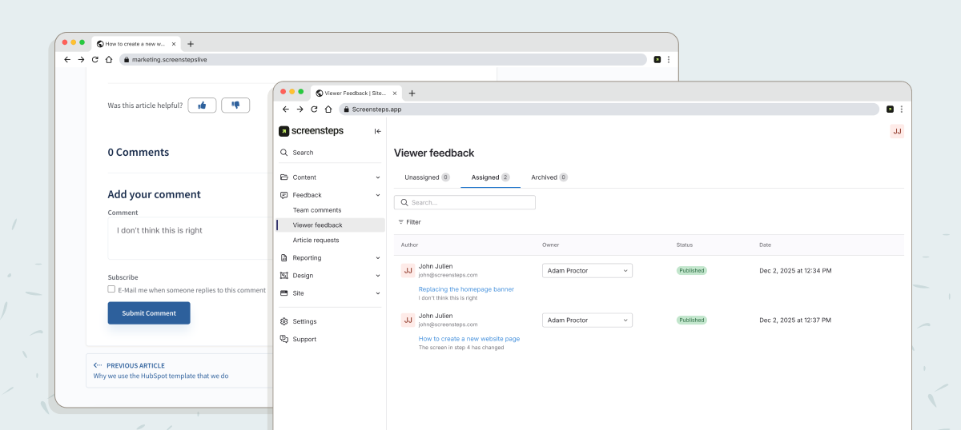Switch to the Archived tab
Screen dimensions: 961x430
coord(549,177)
